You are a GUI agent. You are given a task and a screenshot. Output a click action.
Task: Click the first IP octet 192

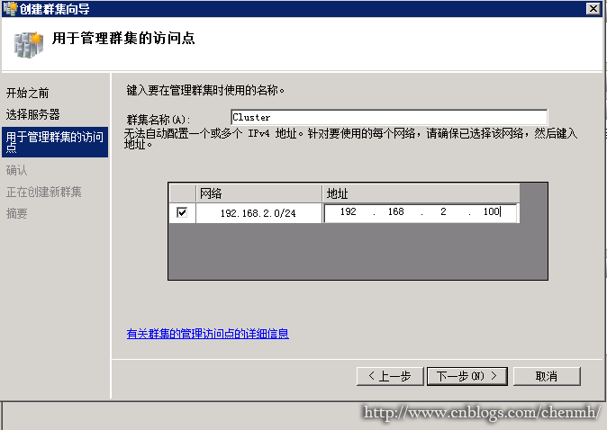click(x=348, y=211)
